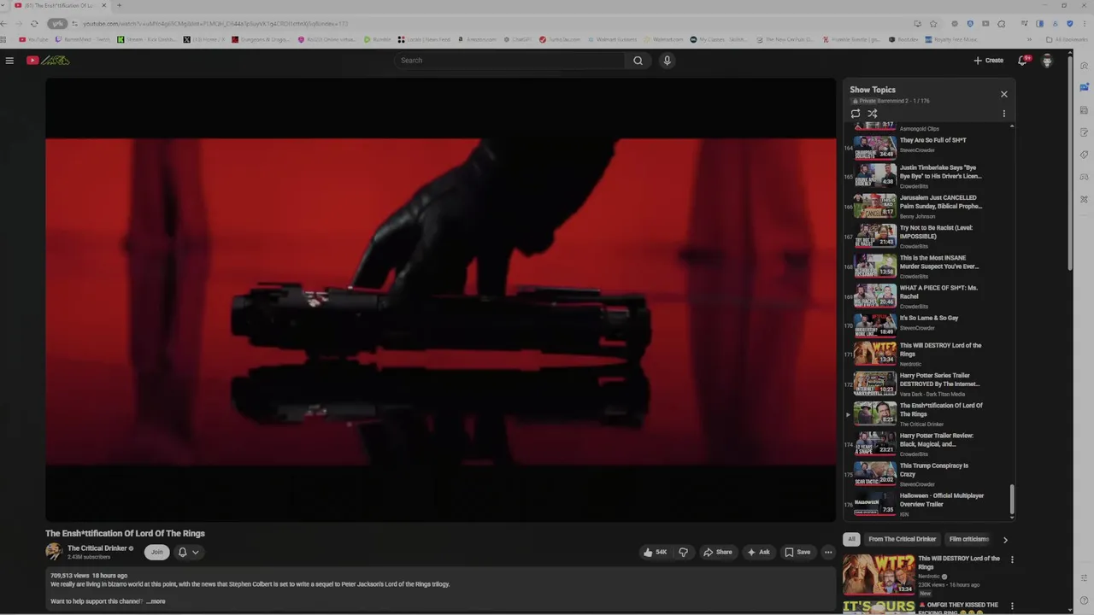Reload the page in browser toolbar
Image resolution: width=1094 pixels, height=615 pixels.
(34, 24)
